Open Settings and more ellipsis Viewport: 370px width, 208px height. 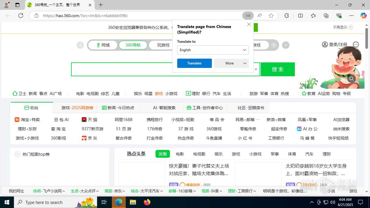[x=351, y=16]
